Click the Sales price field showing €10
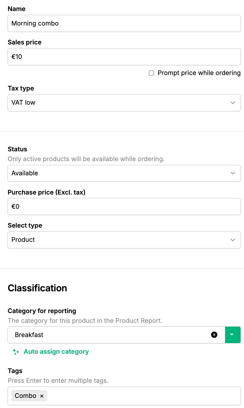Image resolution: width=244 pixels, height=408 pixels. (124, 57)
